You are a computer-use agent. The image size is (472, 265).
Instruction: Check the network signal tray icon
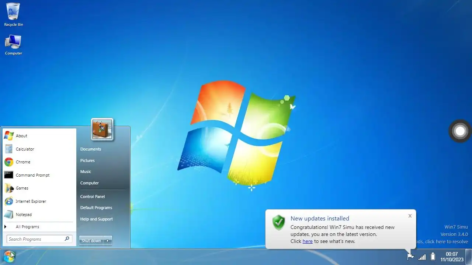click(x=422, y=257)
